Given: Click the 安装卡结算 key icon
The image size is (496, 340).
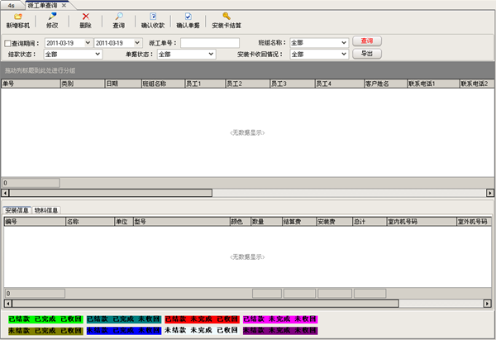Looking at the screenshot, I should coord(226,16).
